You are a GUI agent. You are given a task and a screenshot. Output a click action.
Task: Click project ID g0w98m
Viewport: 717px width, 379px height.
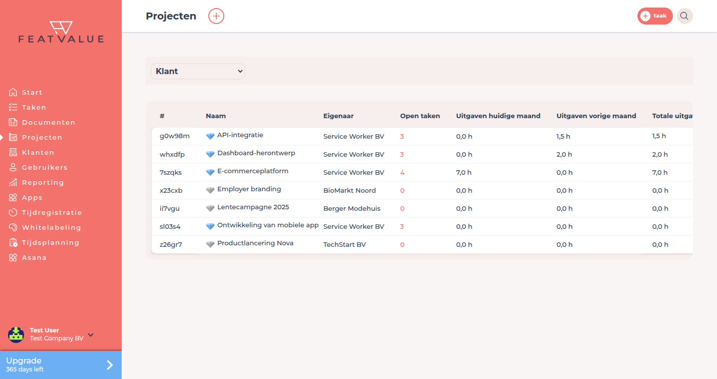(x=175, y=136)
